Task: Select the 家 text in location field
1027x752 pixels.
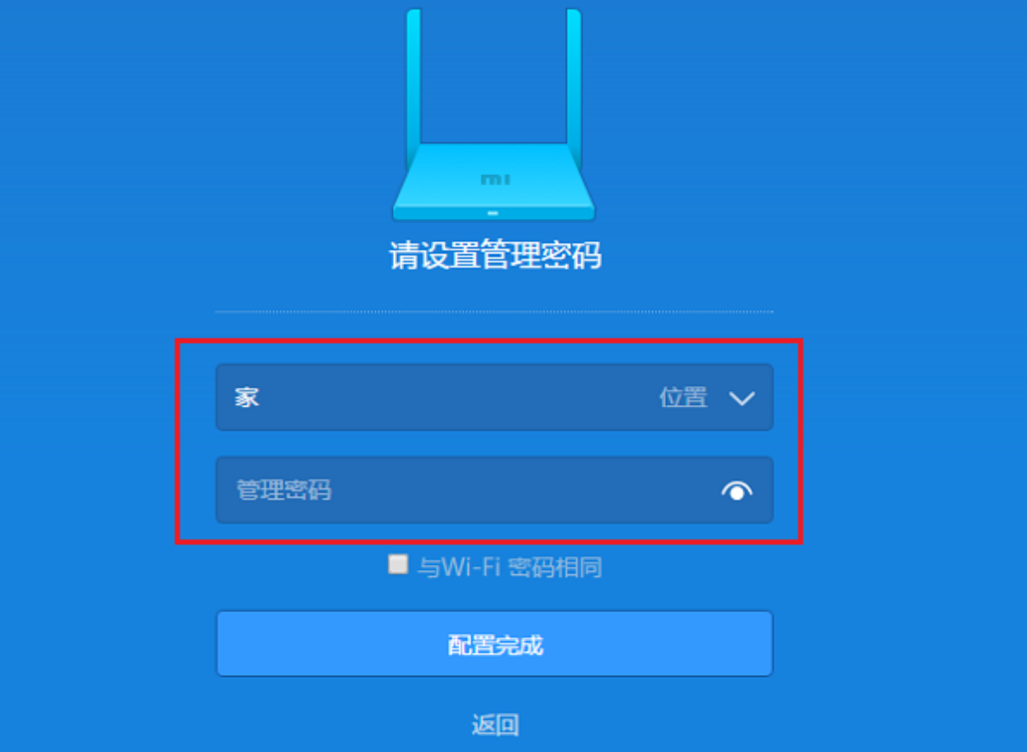Action: click(247, 397)
